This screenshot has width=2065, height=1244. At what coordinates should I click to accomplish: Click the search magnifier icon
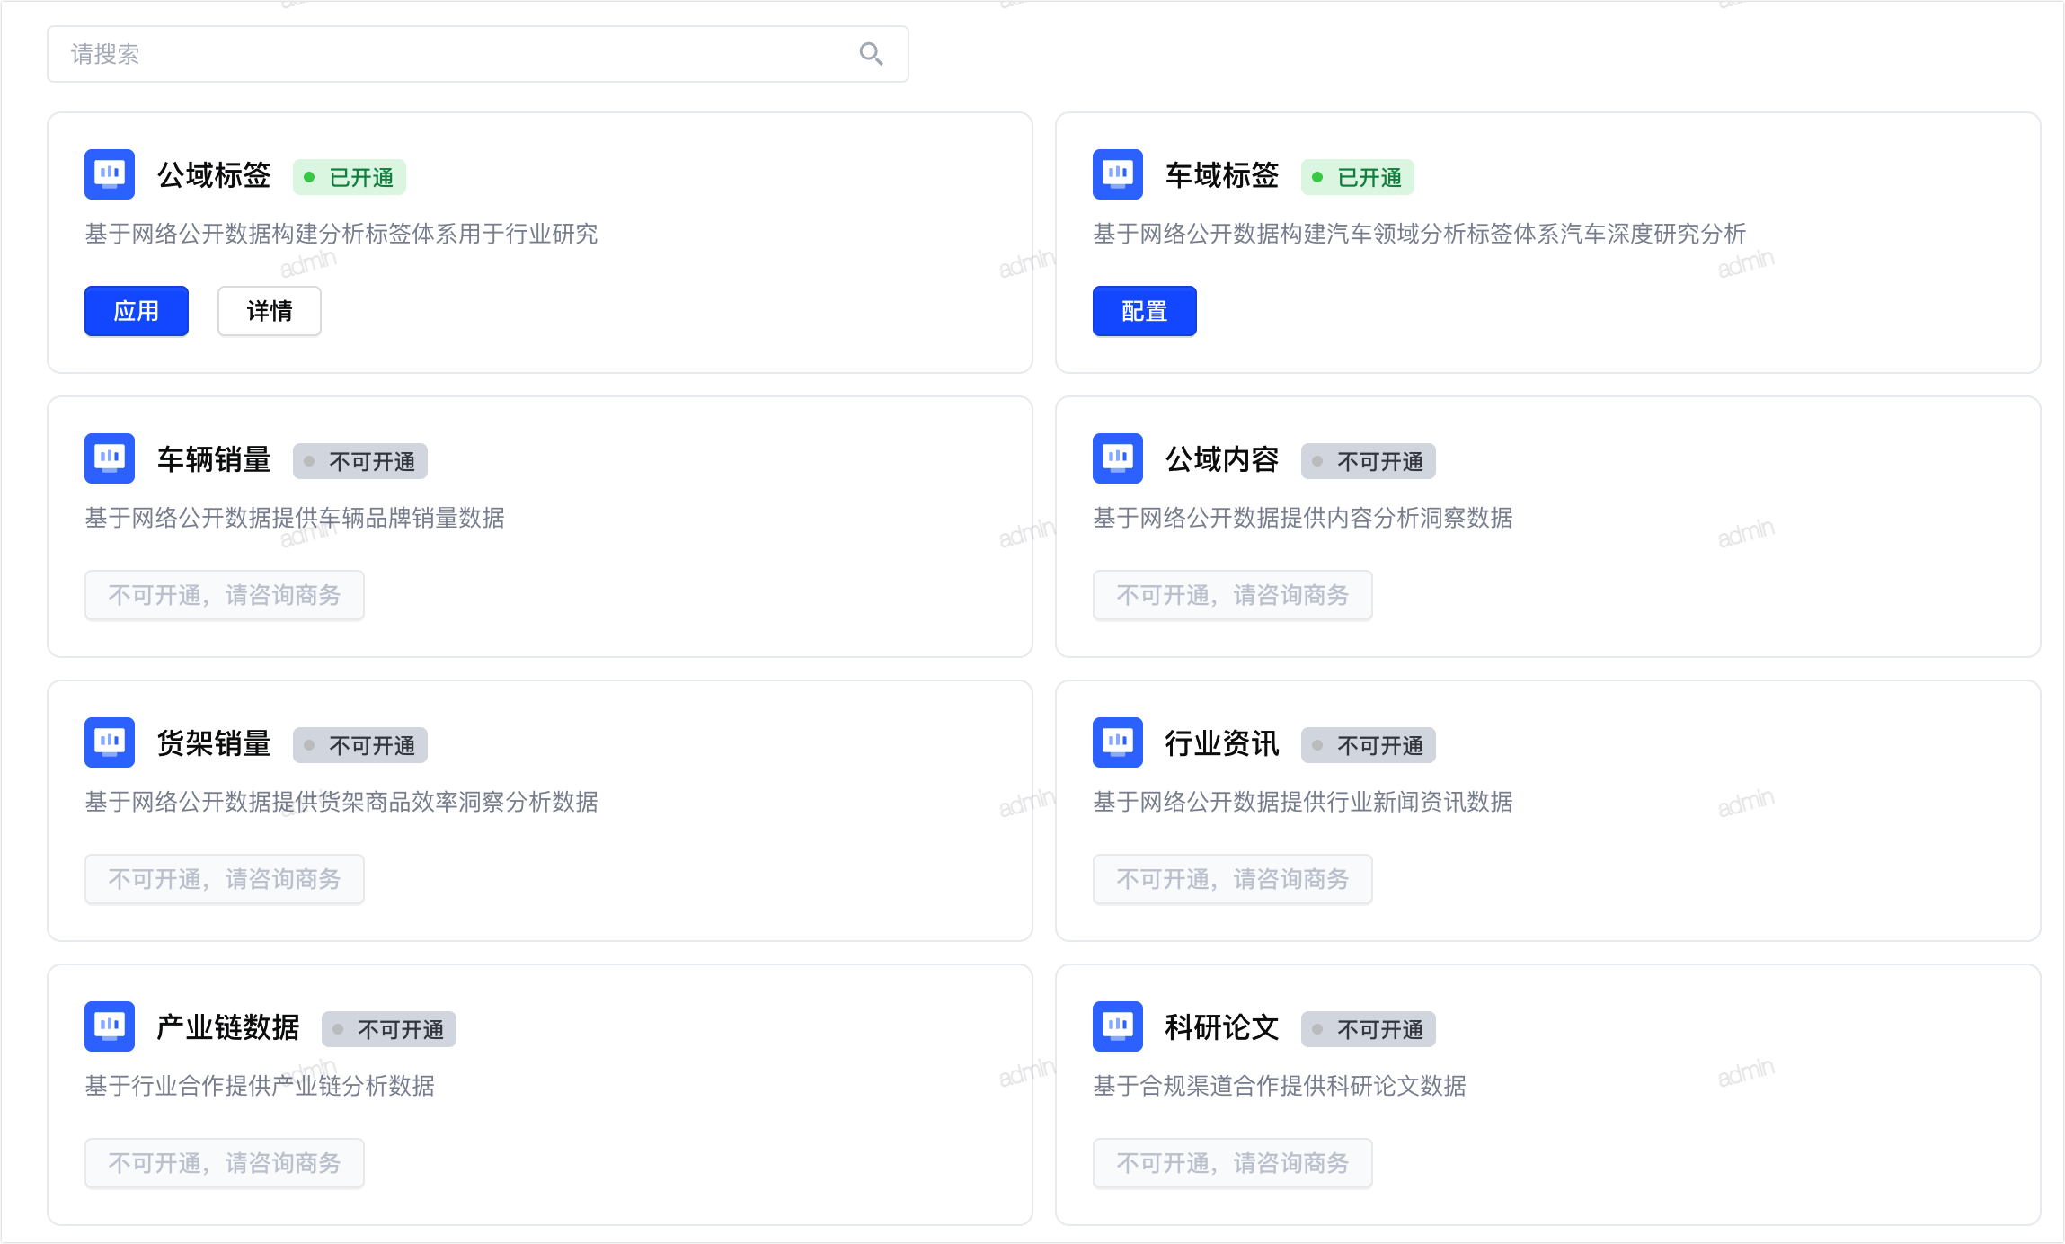[x=871, y=54]
